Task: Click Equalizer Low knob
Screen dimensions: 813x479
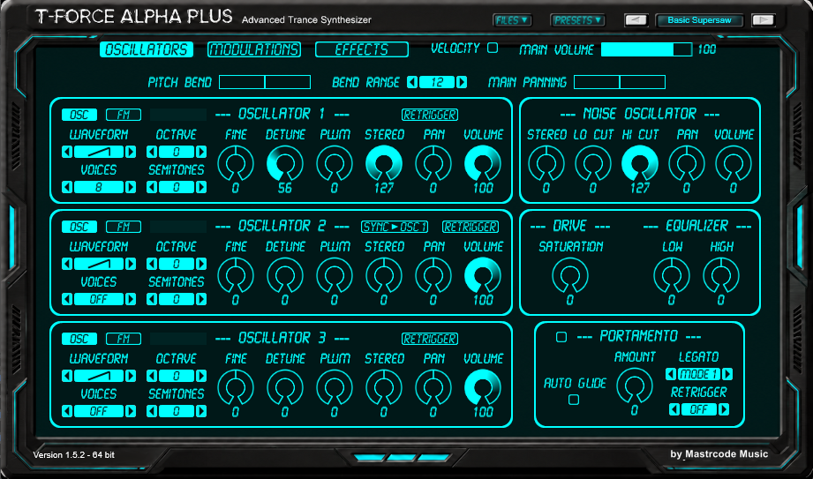Action: 672,275
